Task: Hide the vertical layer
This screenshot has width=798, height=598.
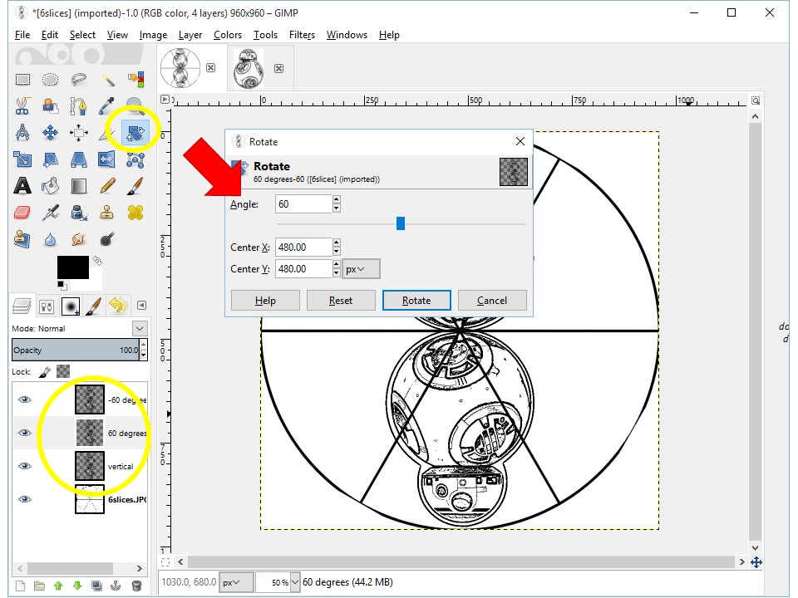Action: pos(24,466)
